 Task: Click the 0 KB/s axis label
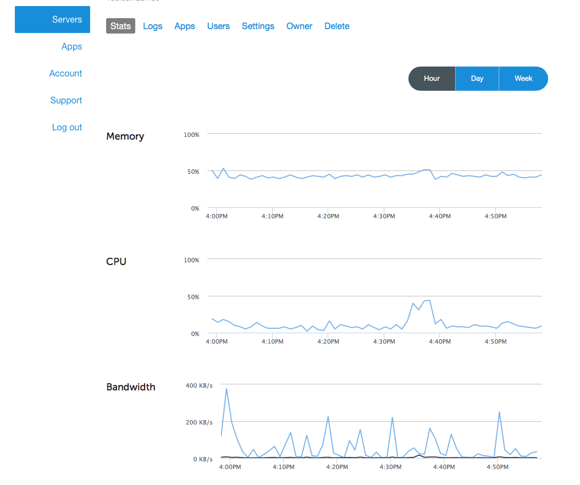click(203, 459)
